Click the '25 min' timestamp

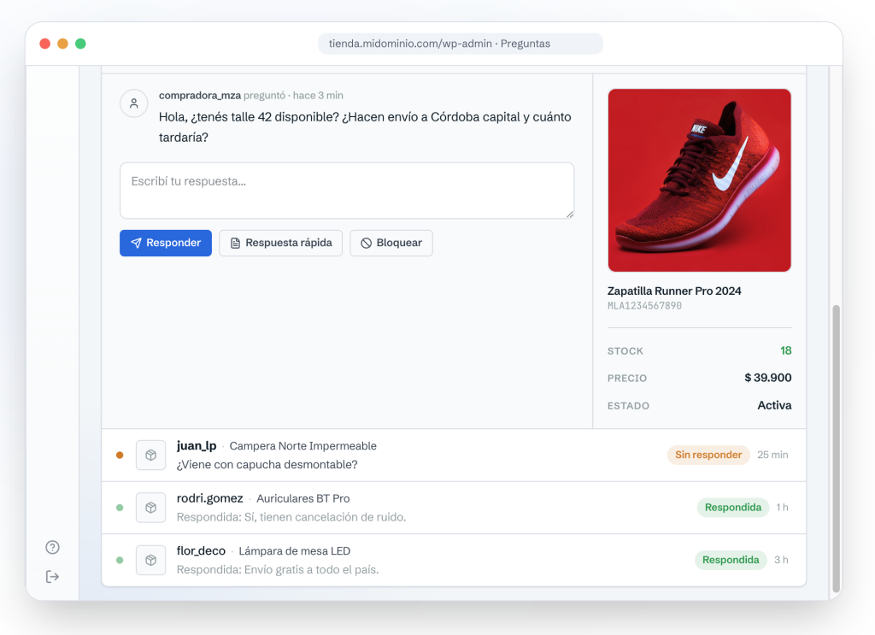pos(772,455)
